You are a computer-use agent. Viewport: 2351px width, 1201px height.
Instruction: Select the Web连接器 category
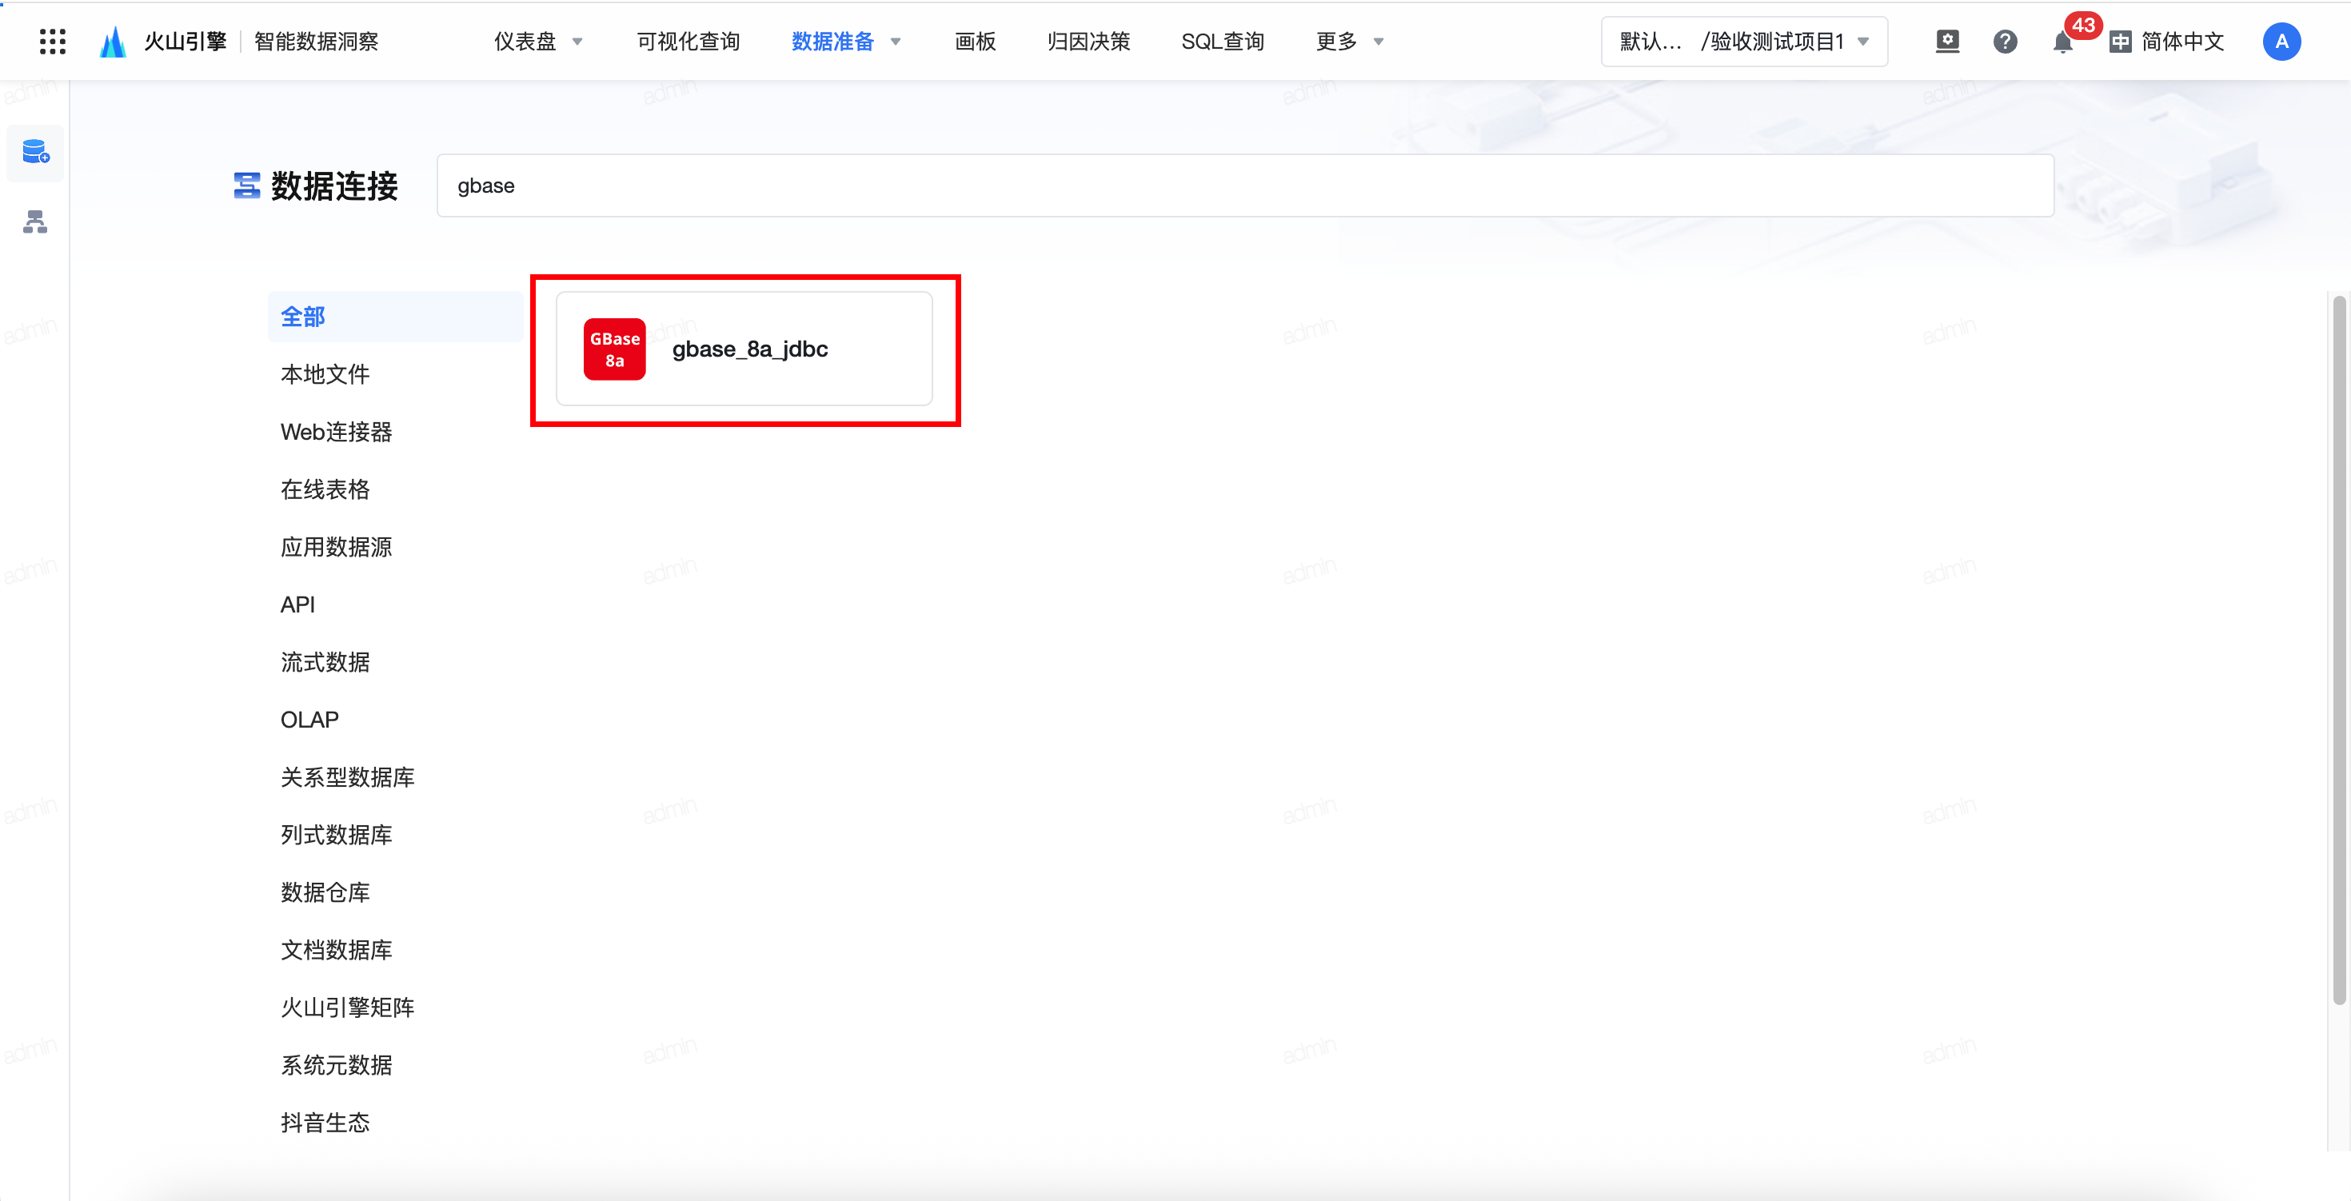336,432
